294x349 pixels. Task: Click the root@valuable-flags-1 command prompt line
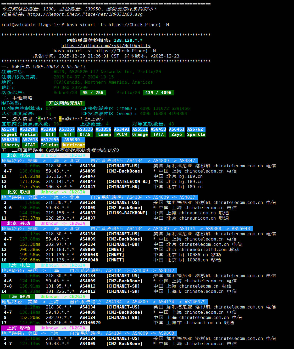[x=85, y=25]
